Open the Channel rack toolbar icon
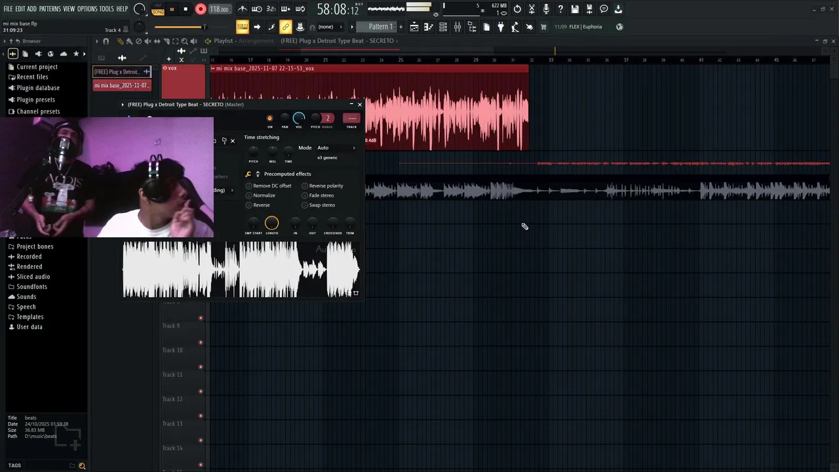This screenshot has height=472, width=839. pos(443,27)
